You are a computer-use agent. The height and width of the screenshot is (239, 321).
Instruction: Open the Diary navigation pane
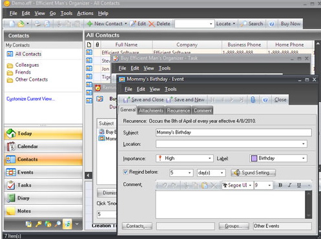point(43,198)
